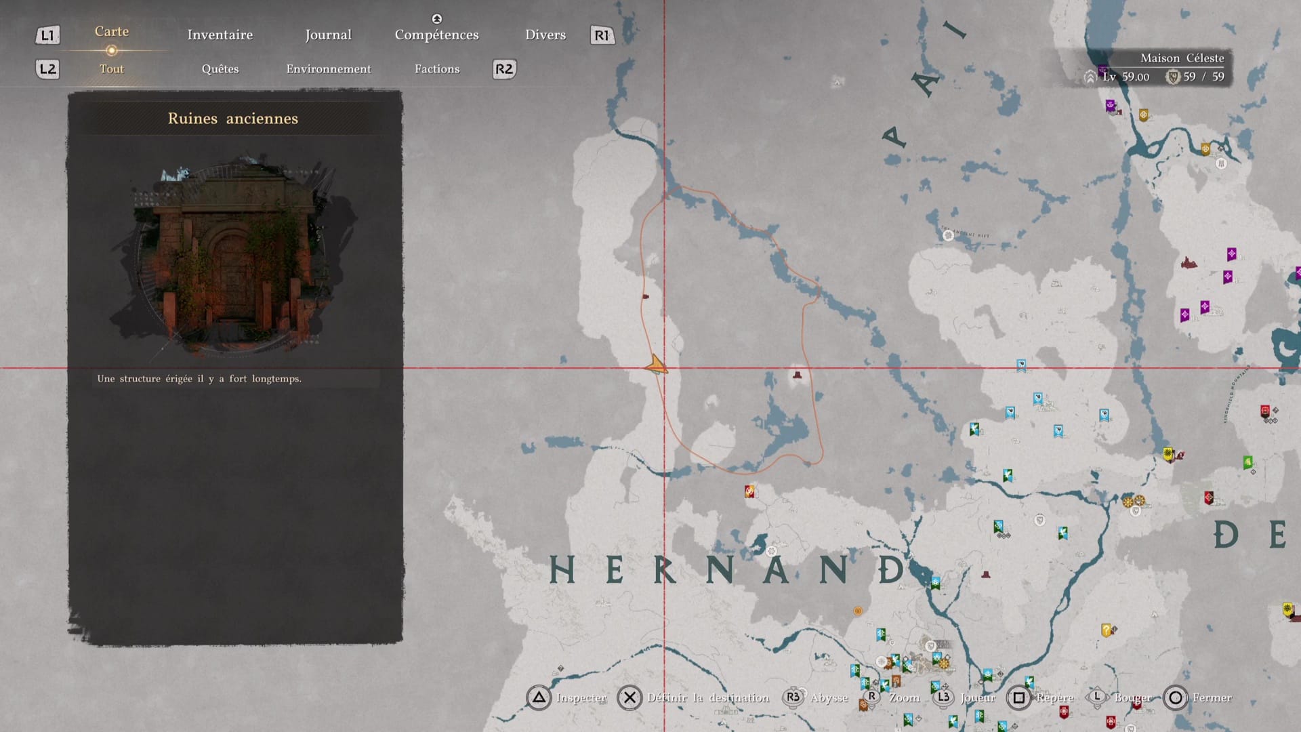Select the Divers tab
The height and width of the screenshot is (732, 1301).
545,35
